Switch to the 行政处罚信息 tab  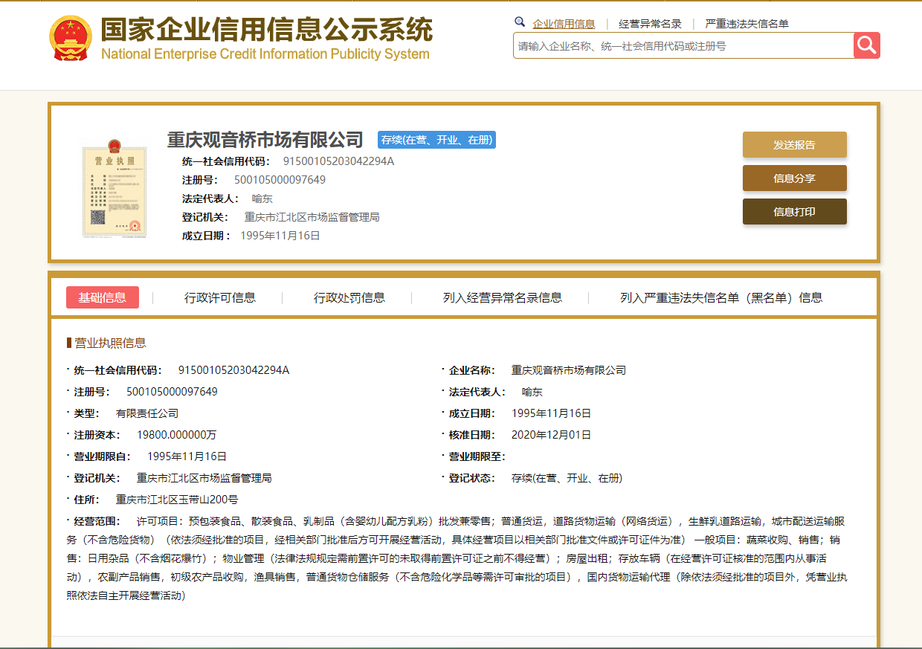348,297
